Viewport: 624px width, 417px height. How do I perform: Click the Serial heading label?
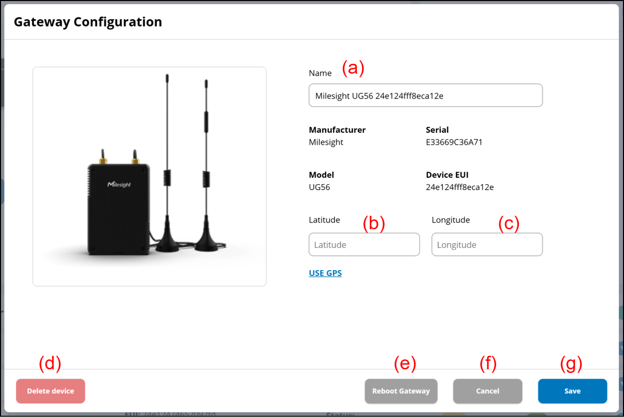pyautogui.click(x=437, y=130)
